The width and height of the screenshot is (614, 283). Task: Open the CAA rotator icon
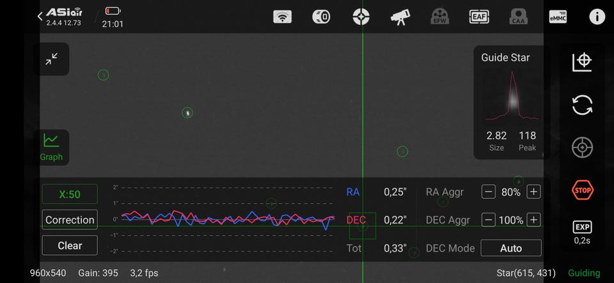(519, 17)
